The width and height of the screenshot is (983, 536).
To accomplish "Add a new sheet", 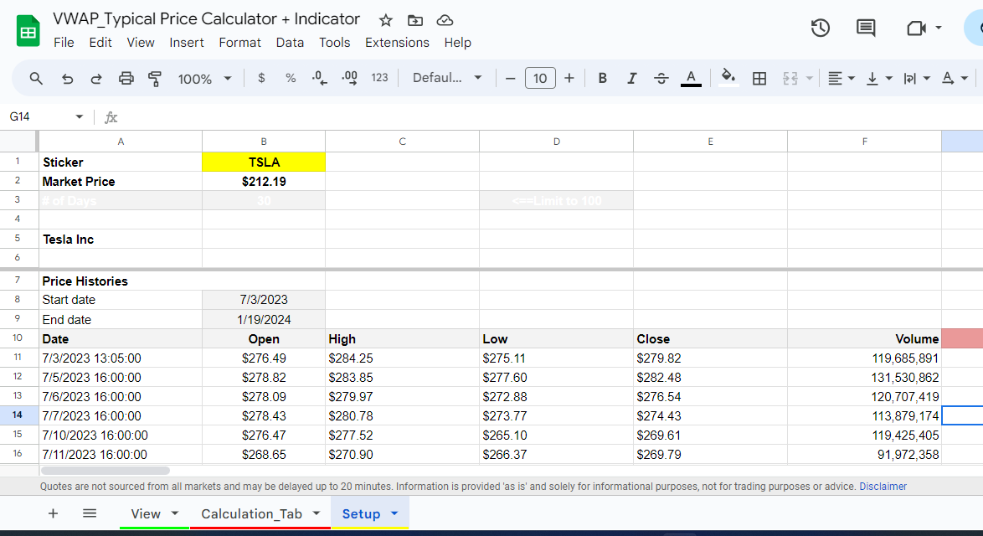I will (x=54, y=513).
